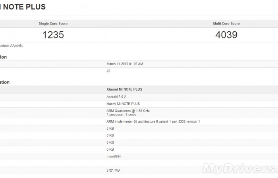This screenshot has height=178, width=278.
Task: Click the value 22 below the date
Action: [108, 71]
